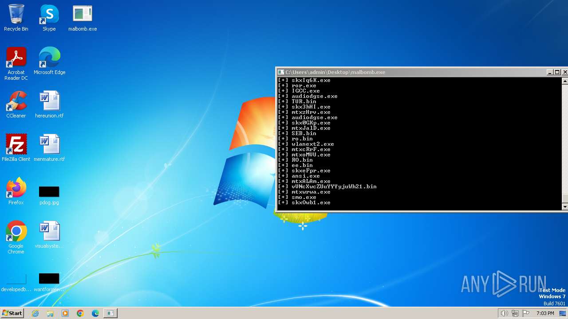
Task: Click the console scrollbar thumb
Action: click(565, 198)
